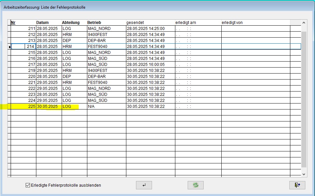Click date '30.05.2025' in row 225
This screenshot has height=196, width=315.
pyautogui.click(x=47, y=106)
